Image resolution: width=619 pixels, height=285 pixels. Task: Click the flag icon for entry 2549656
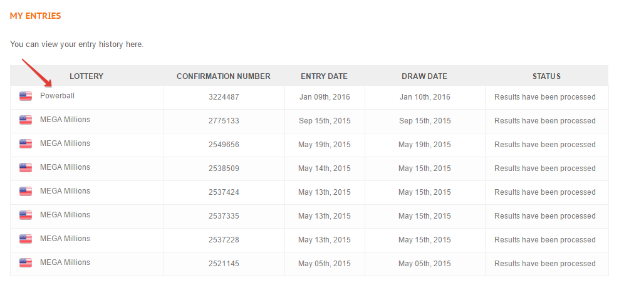(26, 143)
